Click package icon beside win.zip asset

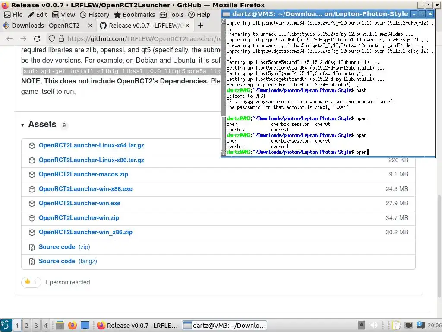pos(32,218)
